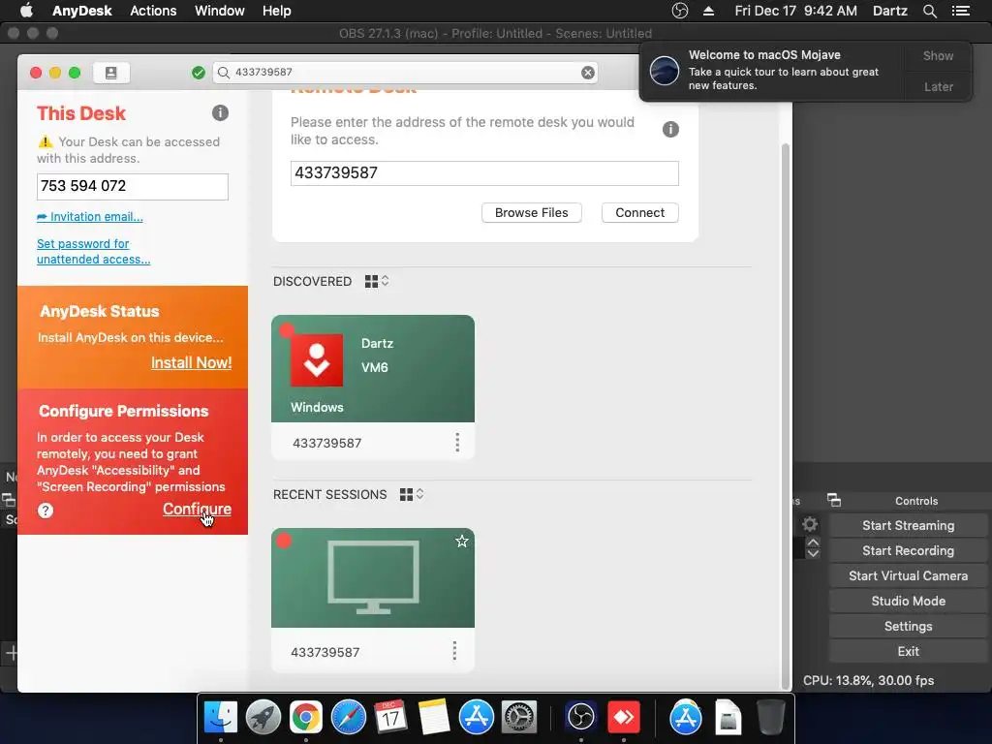Click Configure under Configure Permissions
The image size is (992, 744).
[x=197, y=510]
